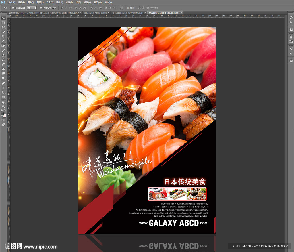The width and height of the screenshot is (294, 252).
Task: Open the 编辑(E) menu
Action: [21, 2]
